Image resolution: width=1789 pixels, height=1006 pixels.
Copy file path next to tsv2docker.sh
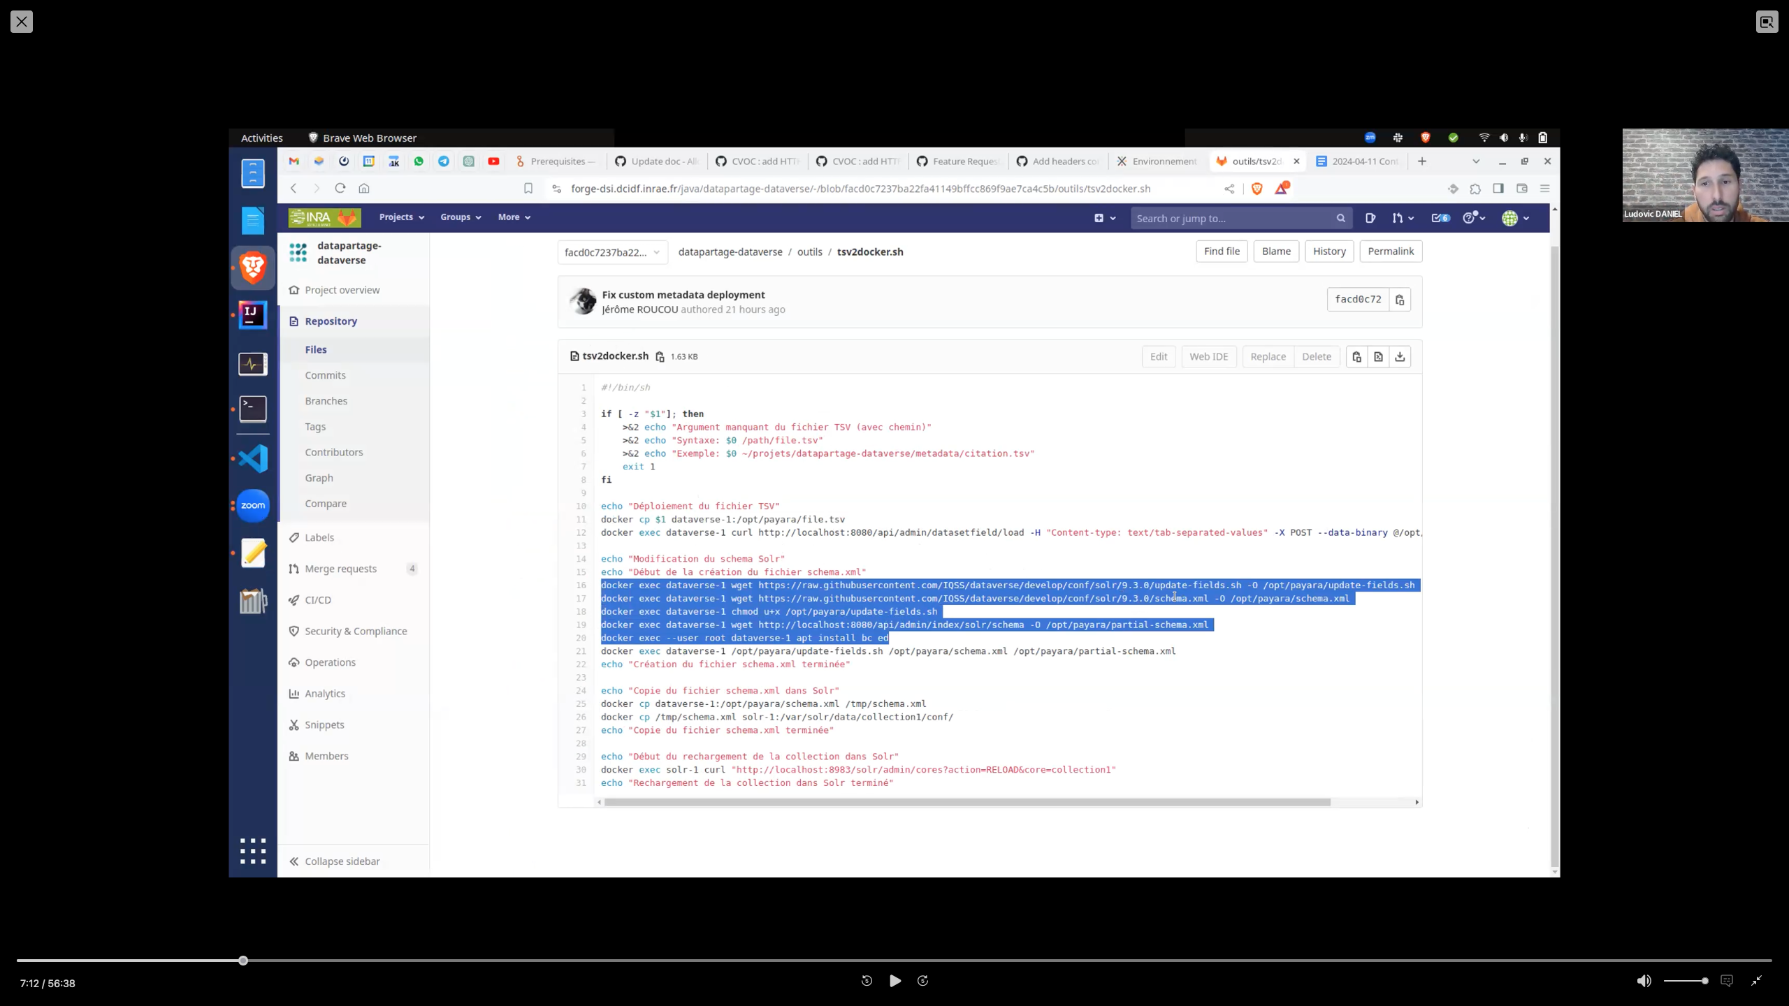[x=660, y=356]
